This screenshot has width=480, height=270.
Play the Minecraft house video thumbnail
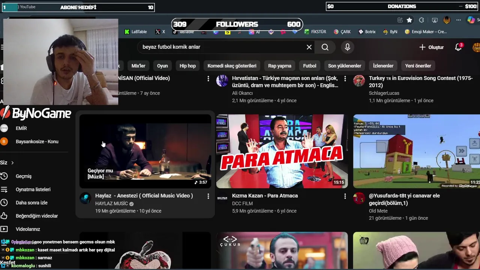[417, 151]
